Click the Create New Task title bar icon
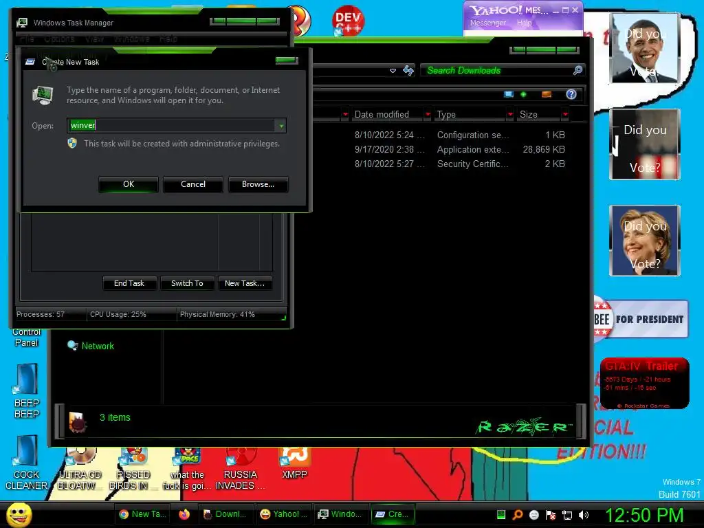704x528 pixels. 30,61
